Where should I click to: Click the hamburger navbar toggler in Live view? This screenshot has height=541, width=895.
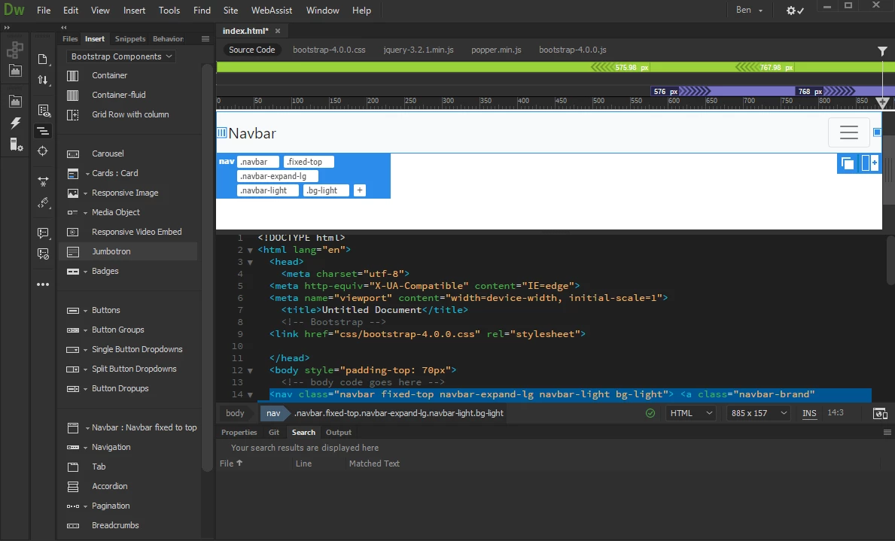[x=849, y=132]
